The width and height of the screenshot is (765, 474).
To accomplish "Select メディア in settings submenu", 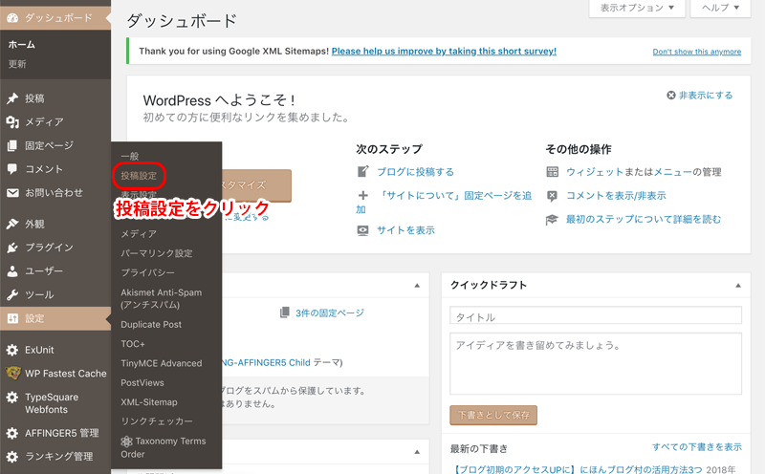I will point(139,233).
